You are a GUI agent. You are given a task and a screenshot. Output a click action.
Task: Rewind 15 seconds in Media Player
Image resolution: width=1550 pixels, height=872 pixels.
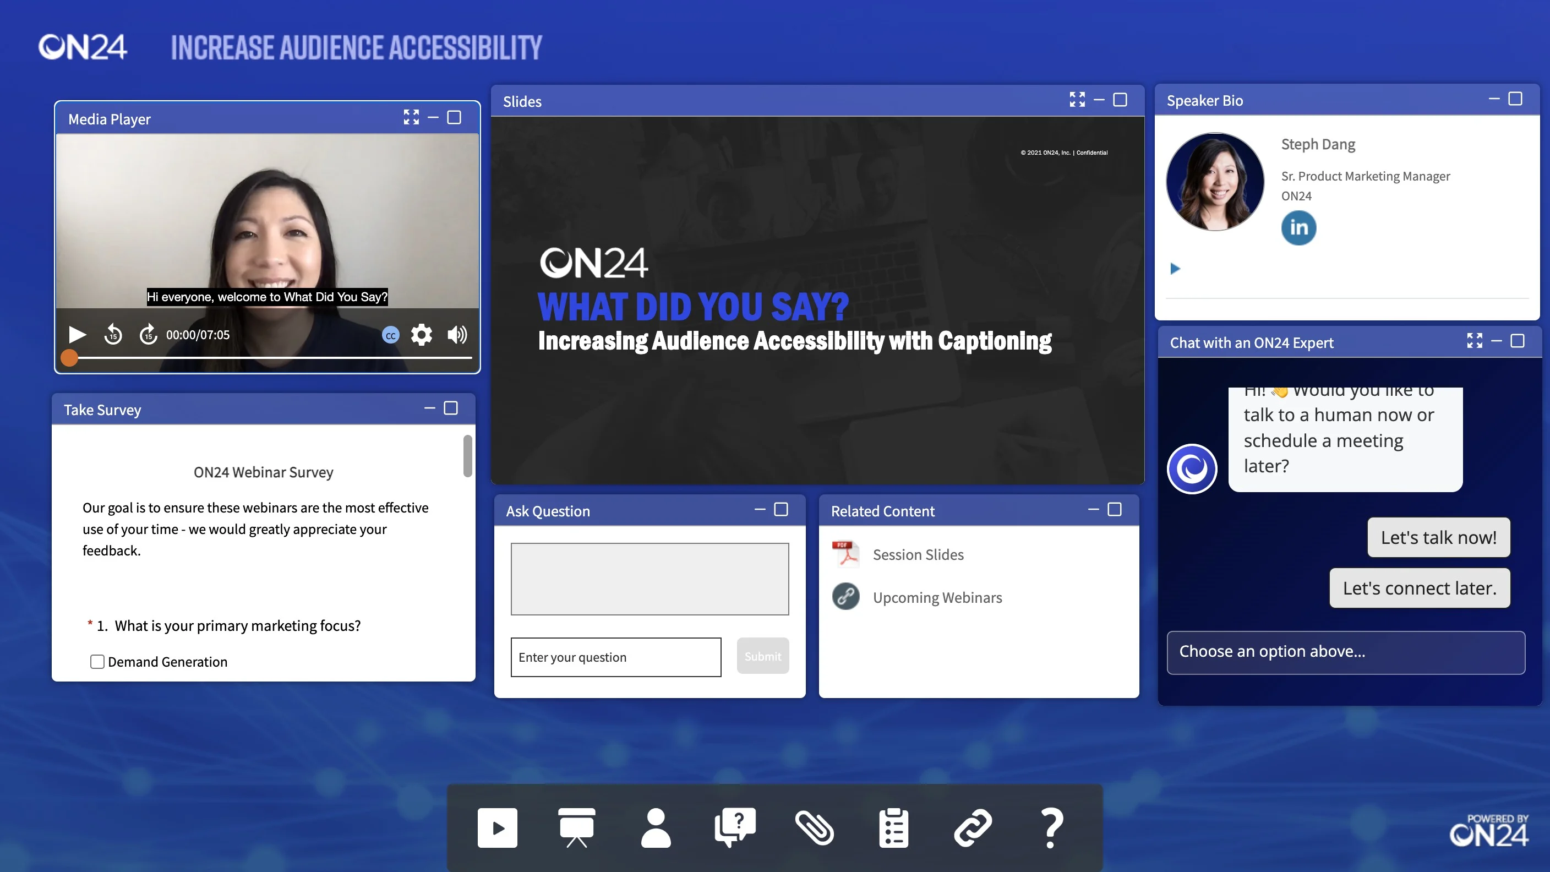pos(113,335)
